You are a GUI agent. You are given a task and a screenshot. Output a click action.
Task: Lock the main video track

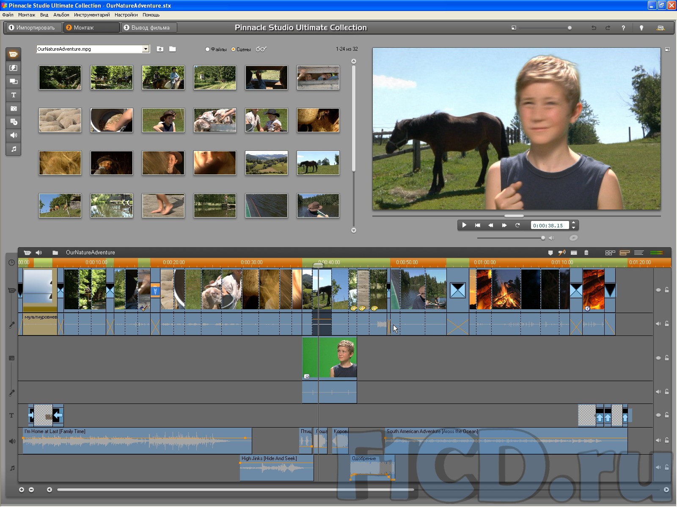click(667, 290)
